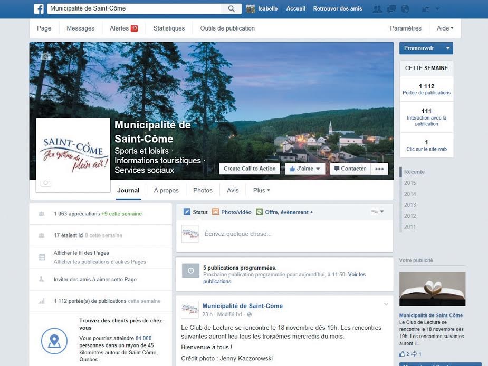The width and height of the screenshot is (488, 366).
Task: Go to Accueil in top bar
Action: tap(295, 9)
